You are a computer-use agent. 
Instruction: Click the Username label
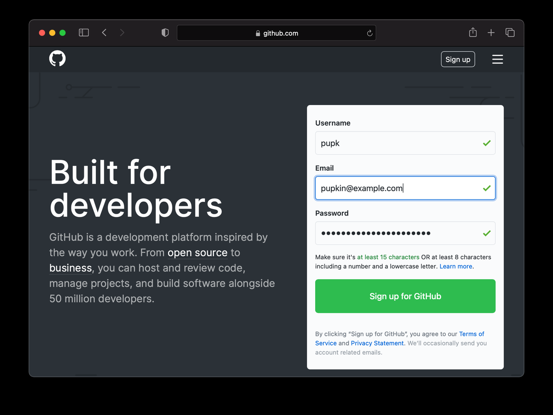(333, 123)
